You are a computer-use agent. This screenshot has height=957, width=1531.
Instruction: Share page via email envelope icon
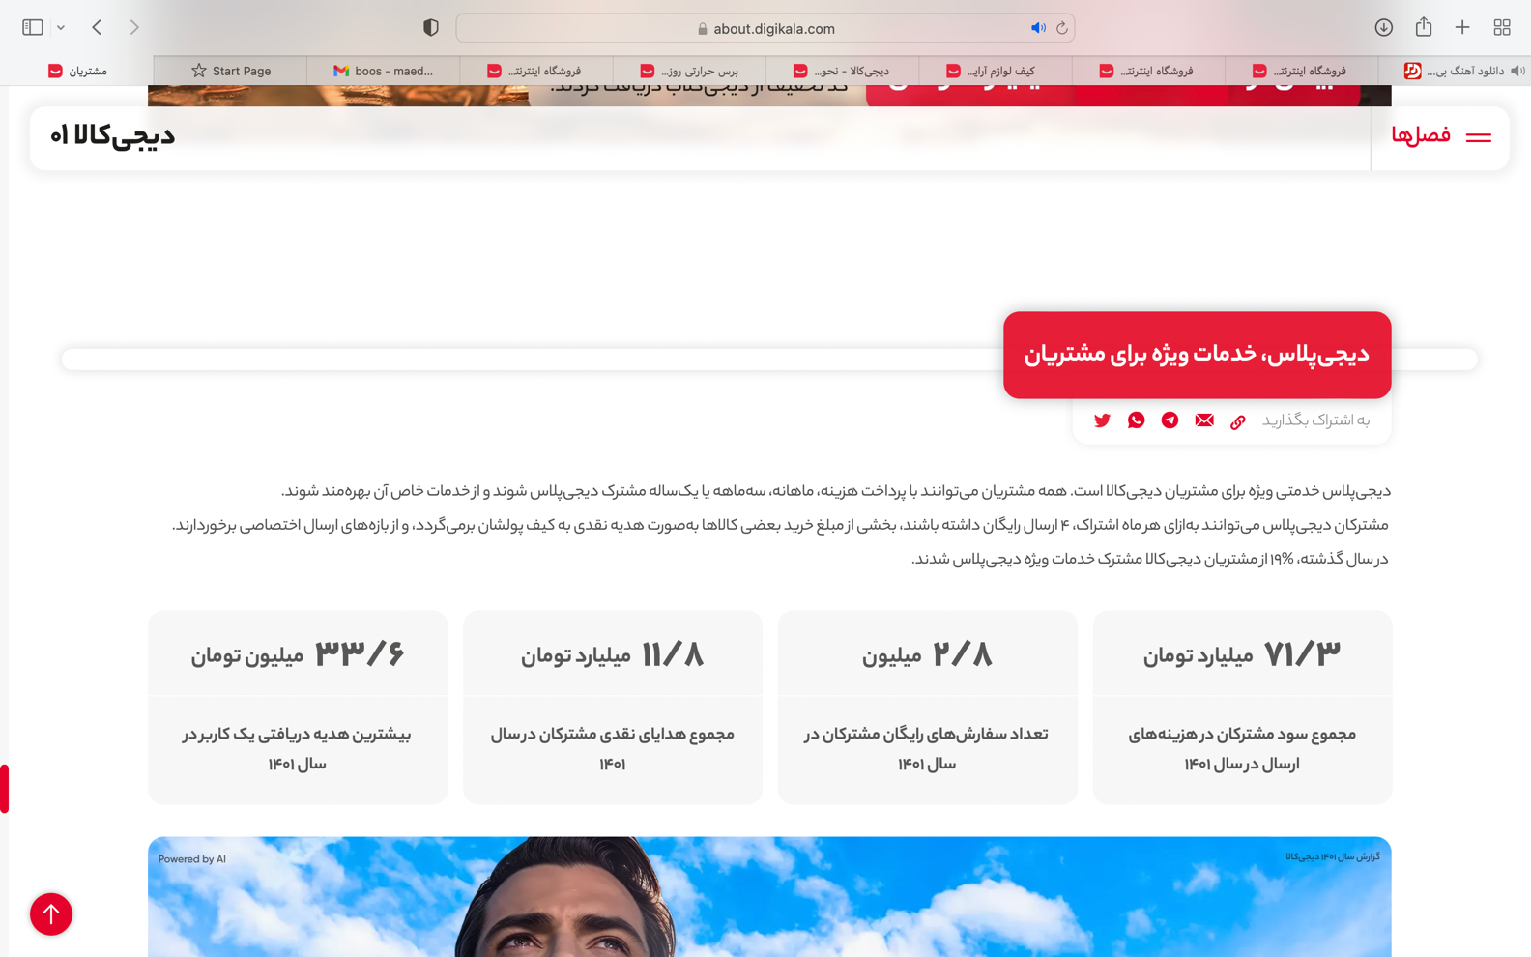pyautogui.click(x=1203, y=420)
